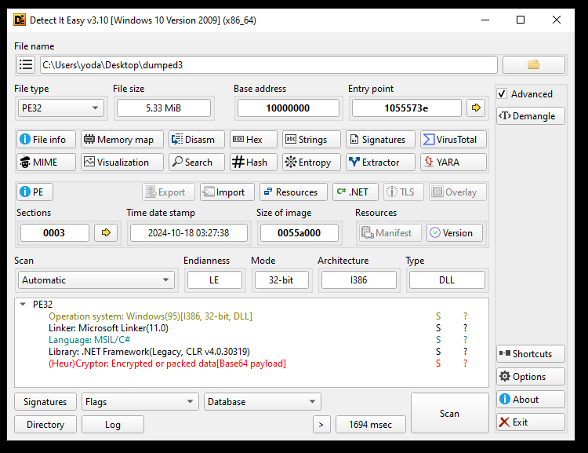
Task: Open the Memory map view
Action: [122, 140]
